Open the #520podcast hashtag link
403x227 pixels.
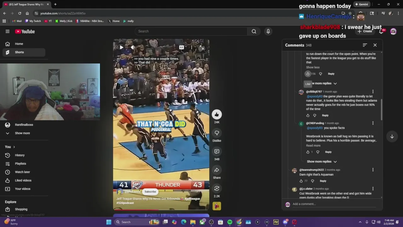[x=125, y=203]
